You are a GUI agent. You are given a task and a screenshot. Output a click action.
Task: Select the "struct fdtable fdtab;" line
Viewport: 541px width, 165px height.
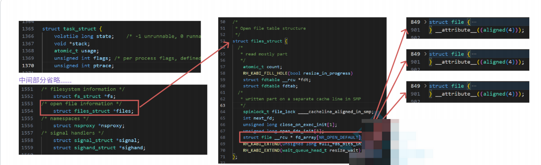pos(270,86)
